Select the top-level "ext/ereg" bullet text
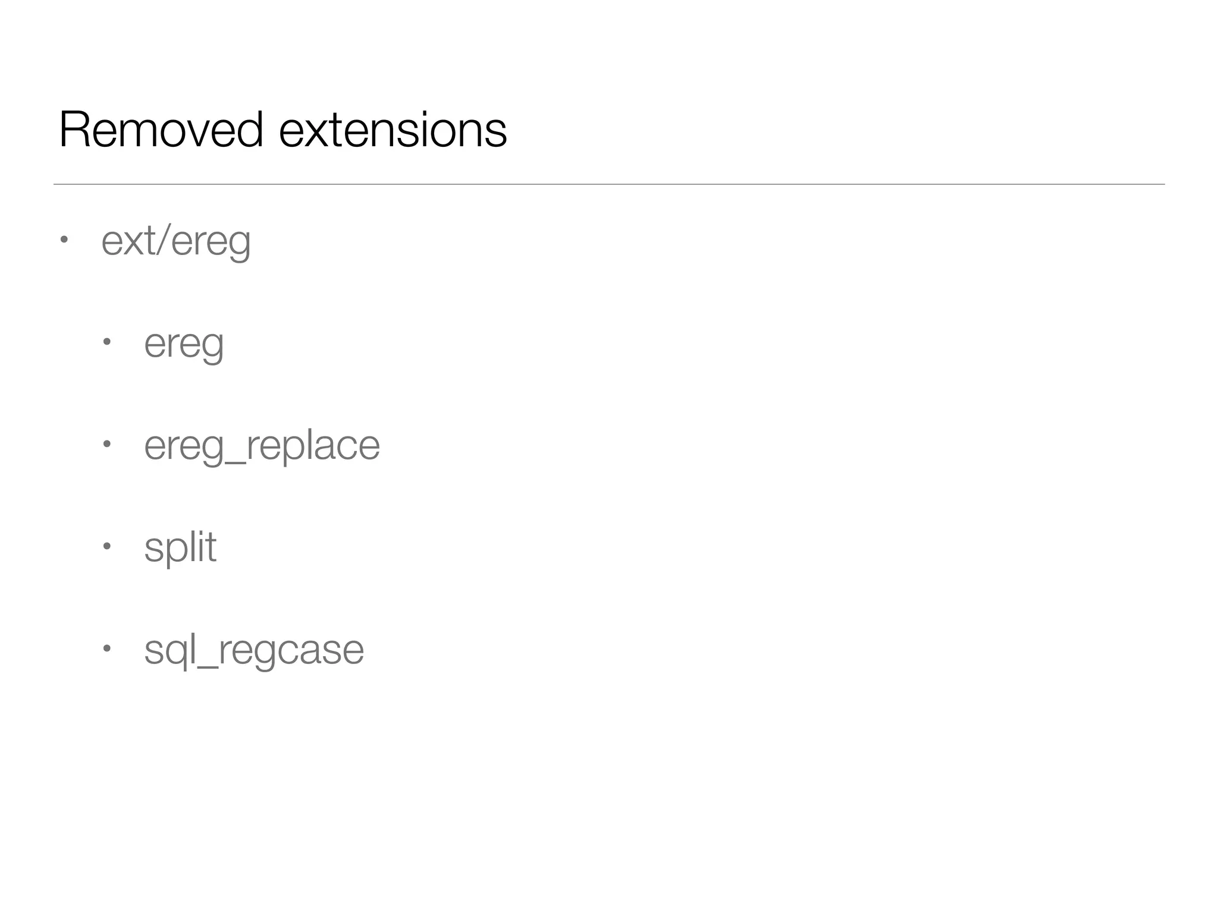1218x913 pixels. [x=176, y=242]
